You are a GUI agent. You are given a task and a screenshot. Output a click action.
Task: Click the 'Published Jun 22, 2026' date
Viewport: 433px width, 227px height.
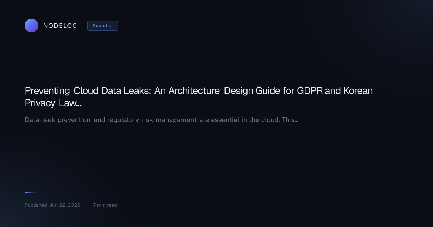pos(52,205)
